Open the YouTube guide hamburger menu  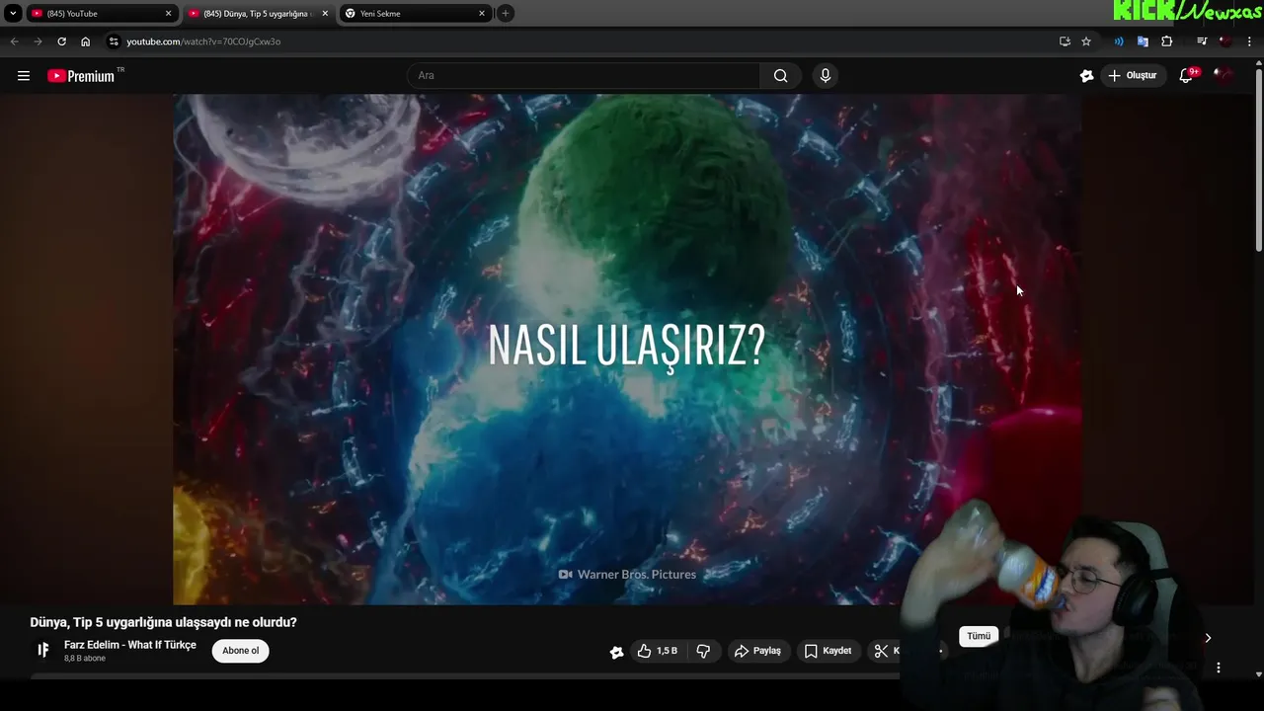(24, 76)
